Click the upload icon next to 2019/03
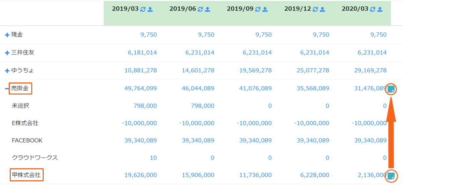Image resolution: width=458 pixels, height=186 pixels. tap(150, 9)
